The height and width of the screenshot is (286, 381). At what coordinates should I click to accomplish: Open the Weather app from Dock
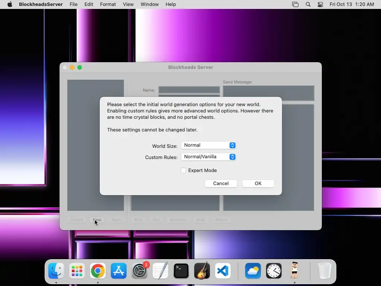click(253, 271)
